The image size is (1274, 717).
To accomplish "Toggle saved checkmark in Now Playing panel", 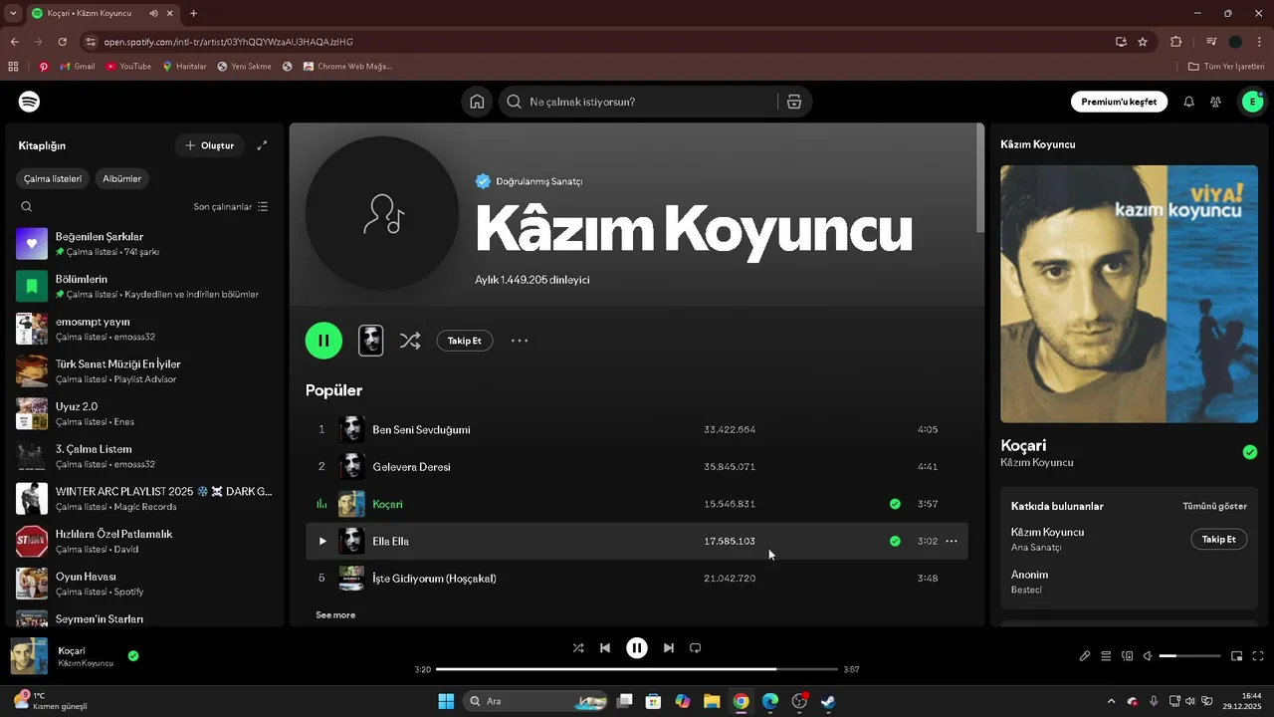I will (1250, 452).
